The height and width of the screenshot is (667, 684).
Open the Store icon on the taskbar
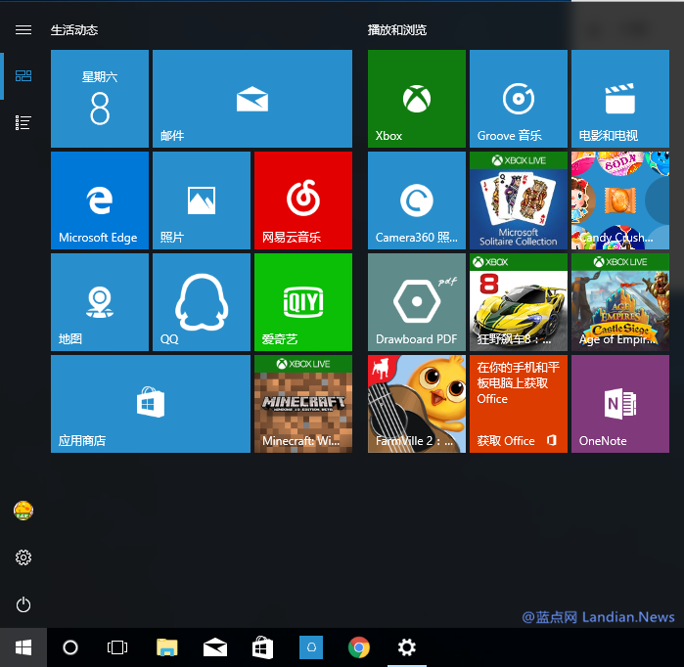(263, 647)
